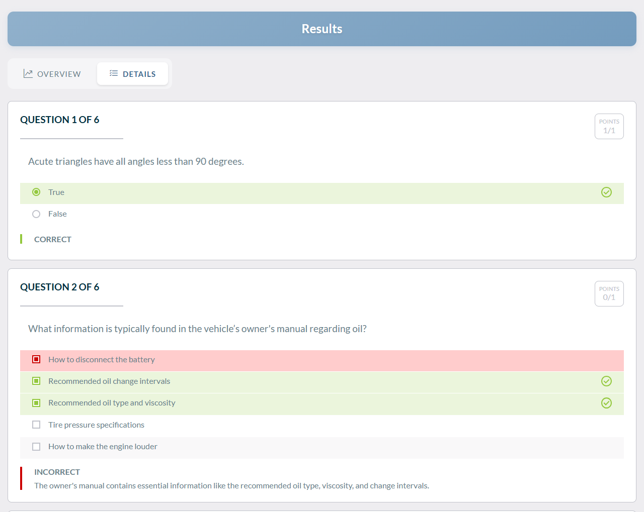Image resolution: width=644 pixels, height=512 pixels.
Task: Click the incorrect answer explanation text
Action: click(231, 486)
